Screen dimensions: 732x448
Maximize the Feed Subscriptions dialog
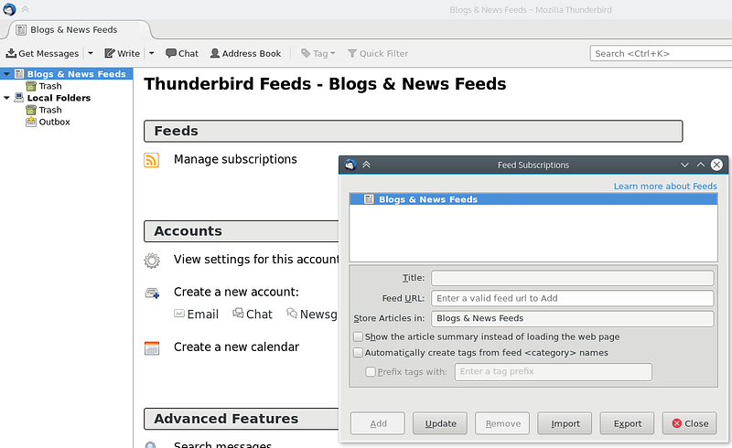[701, 165]
